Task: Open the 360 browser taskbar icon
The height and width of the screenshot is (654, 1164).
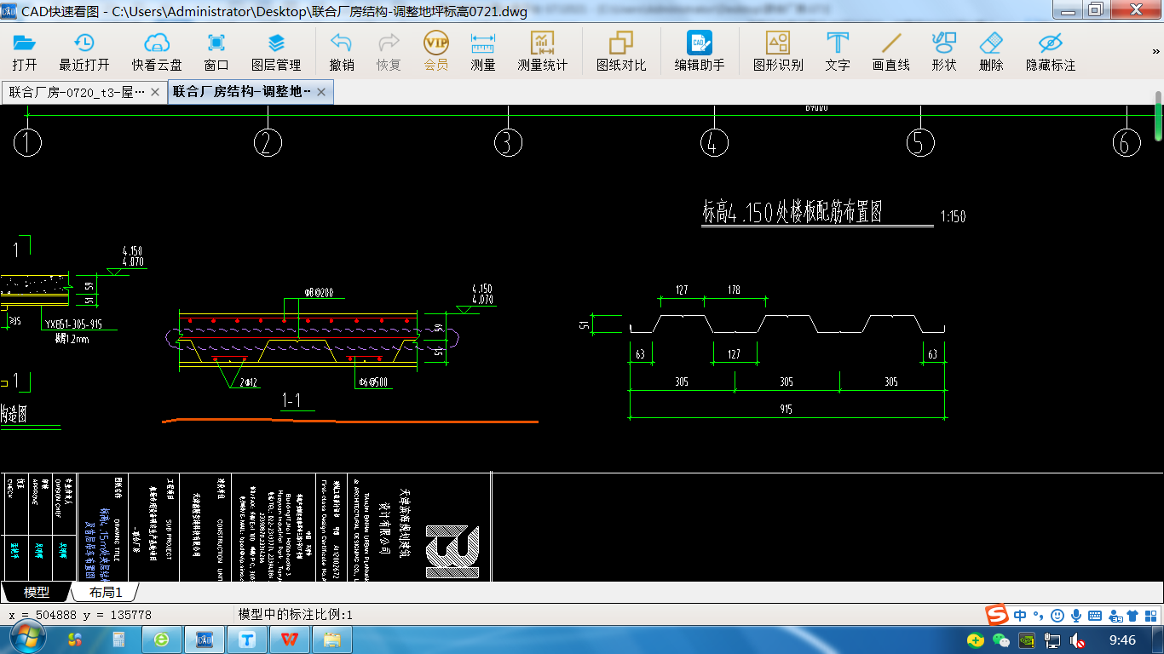Action: click(x=162, y=639)
